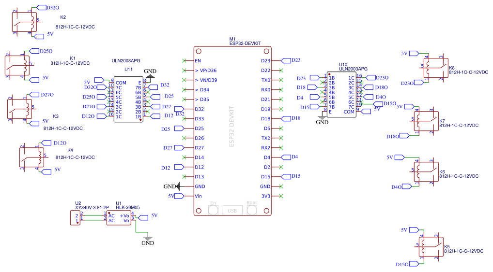
Task: Click the D33 pin label on ESP32
Action: [x=200, y=118]
